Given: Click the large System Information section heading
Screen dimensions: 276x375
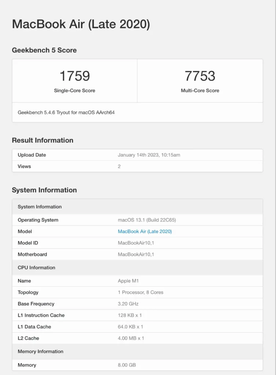Looking at the screenshot, I should point(44,190).
